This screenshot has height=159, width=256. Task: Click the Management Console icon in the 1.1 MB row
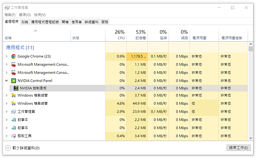point(14,64)
